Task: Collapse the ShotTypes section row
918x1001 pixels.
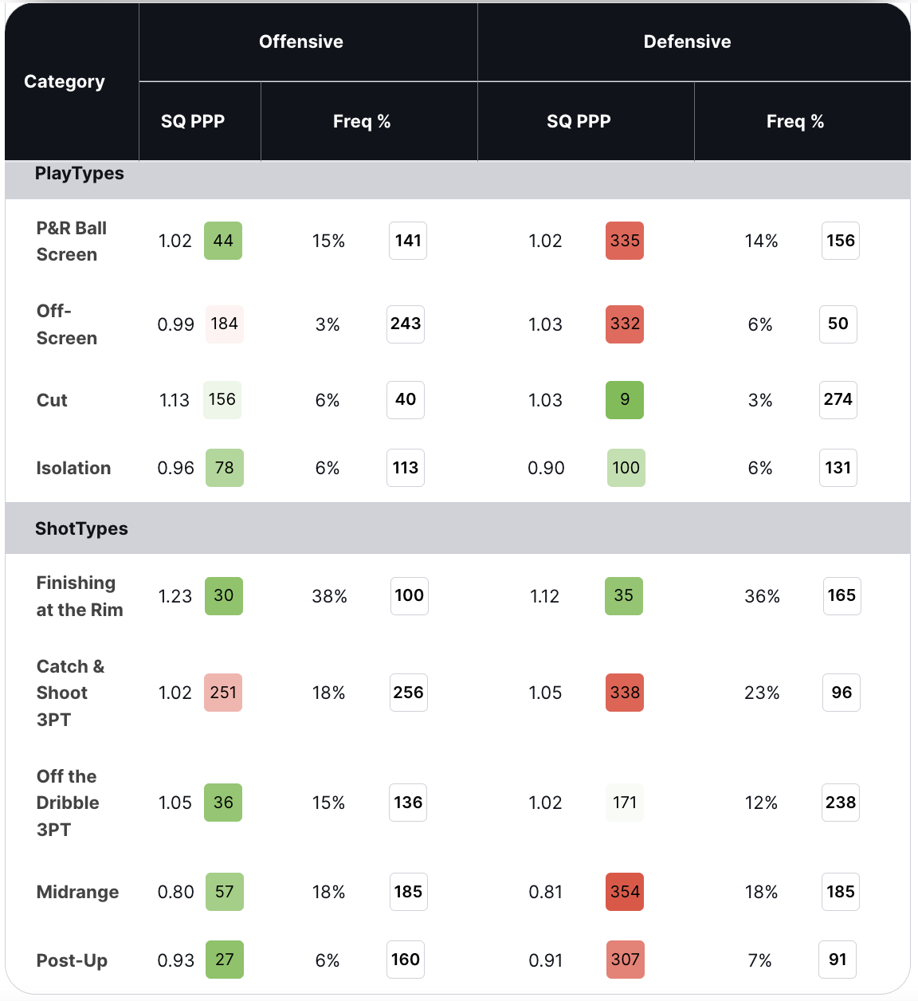Action: pos(81,528)
